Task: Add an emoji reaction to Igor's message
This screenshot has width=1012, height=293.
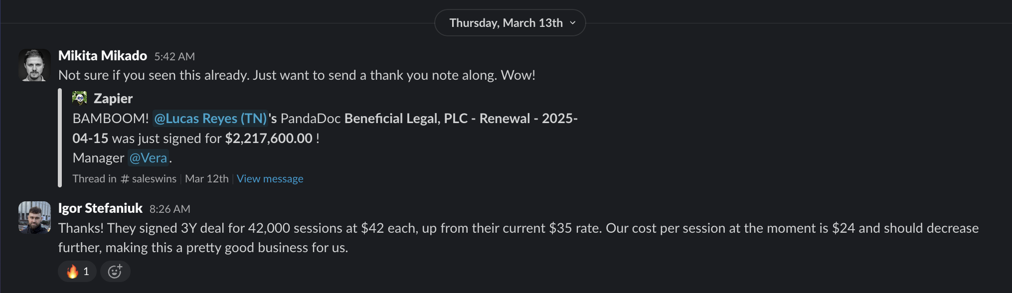Action: 115,272
